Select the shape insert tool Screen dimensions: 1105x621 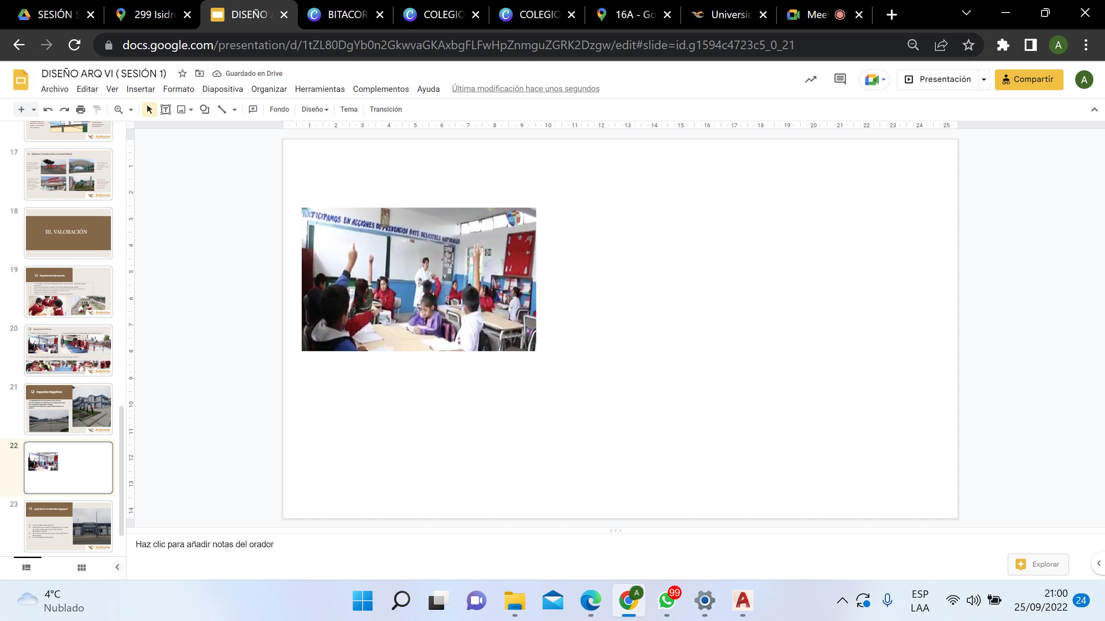205,110
